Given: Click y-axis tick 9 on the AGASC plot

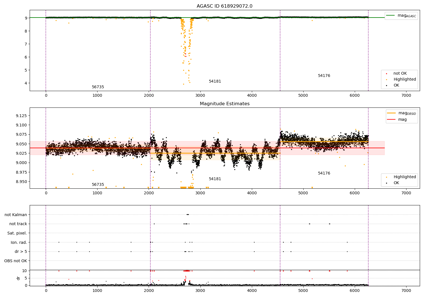Looking at the screenshot, I should (26, 18).
